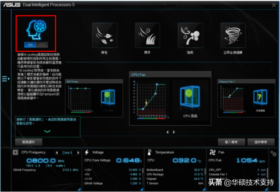
Task: Select the Silent fan mode leaf icon
Action: [105, 35]
